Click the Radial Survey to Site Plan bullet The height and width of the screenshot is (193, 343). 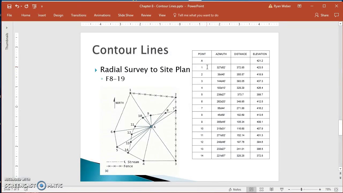coord(145,69)
